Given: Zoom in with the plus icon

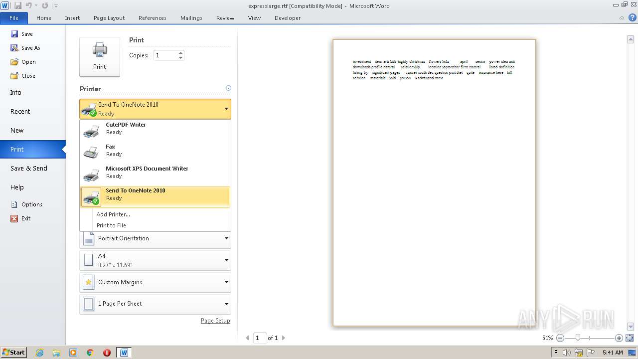Looking at the screenshot, I should tap(619, 338).
